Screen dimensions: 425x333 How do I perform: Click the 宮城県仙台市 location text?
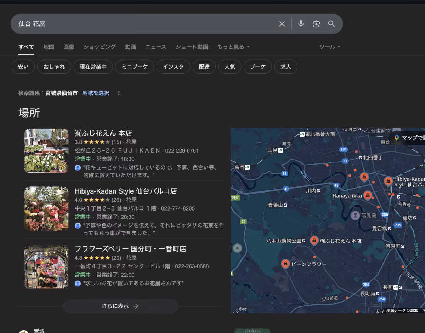point(61,93)
